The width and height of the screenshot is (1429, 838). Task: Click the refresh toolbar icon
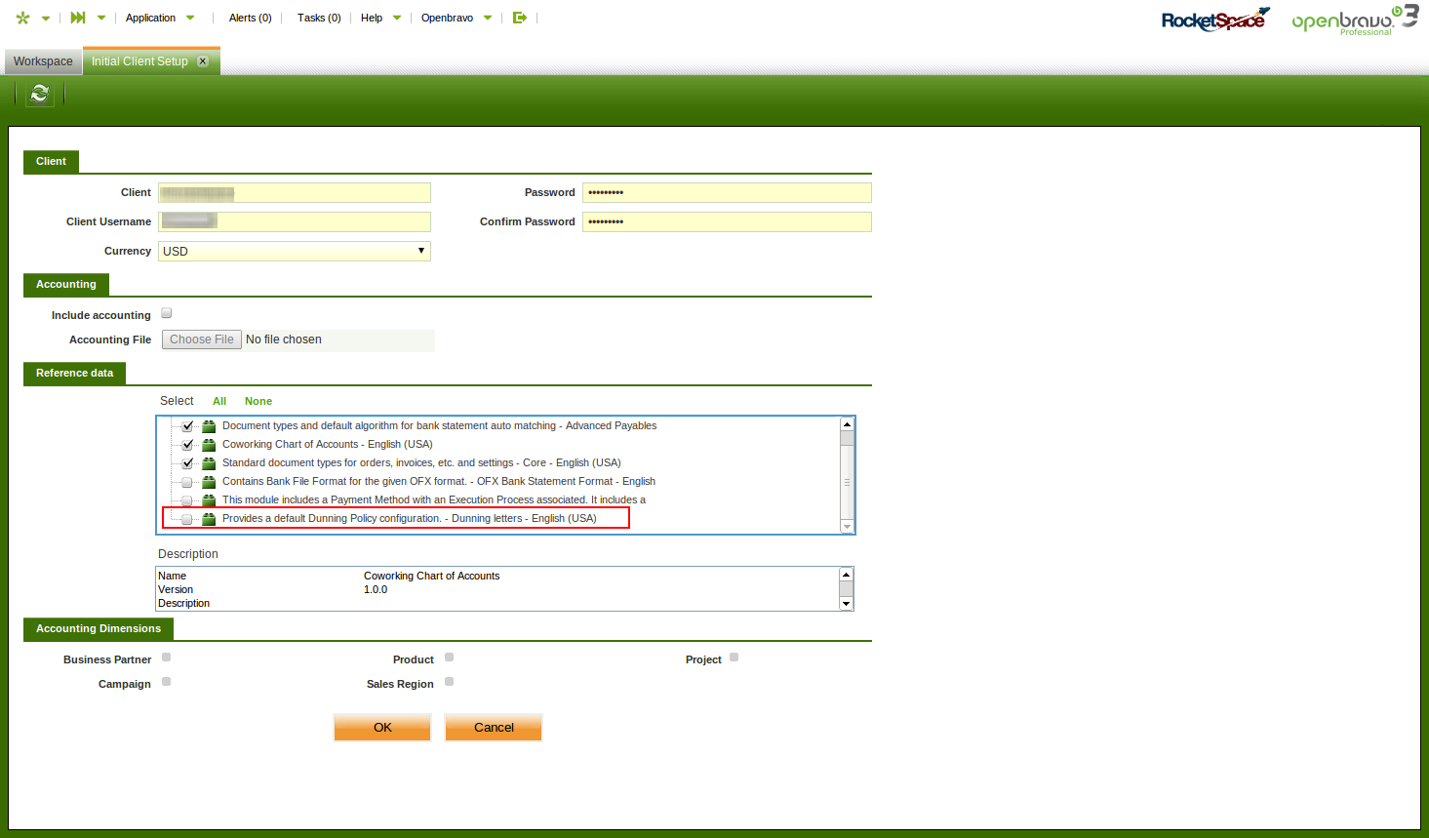[39, 94]
